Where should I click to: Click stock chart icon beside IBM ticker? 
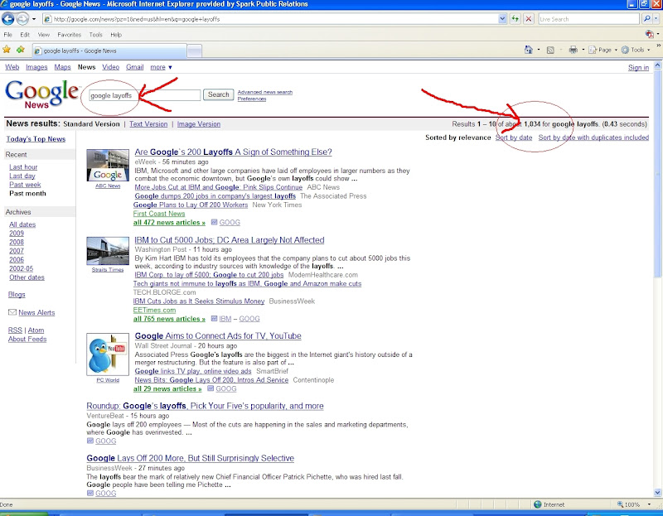coord(214,319)
